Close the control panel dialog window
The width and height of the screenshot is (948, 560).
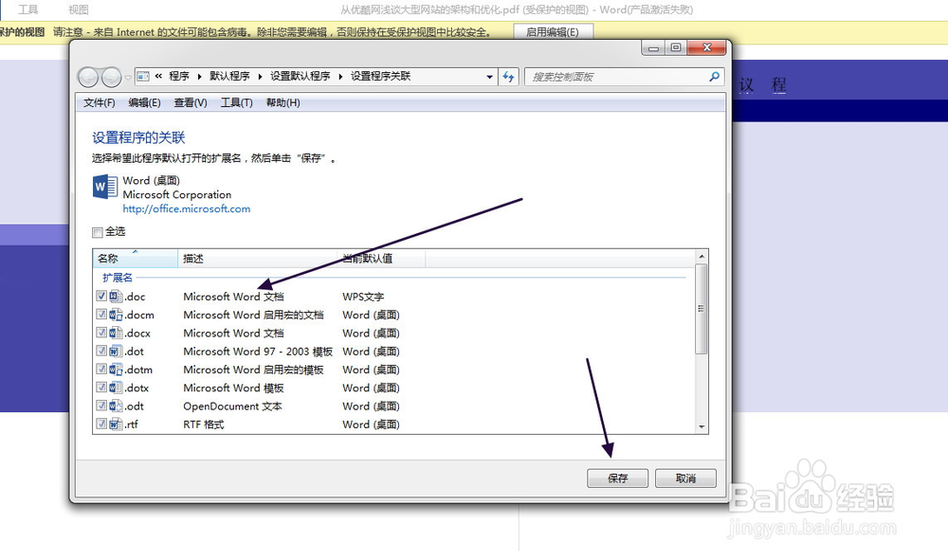coord(706,47)
